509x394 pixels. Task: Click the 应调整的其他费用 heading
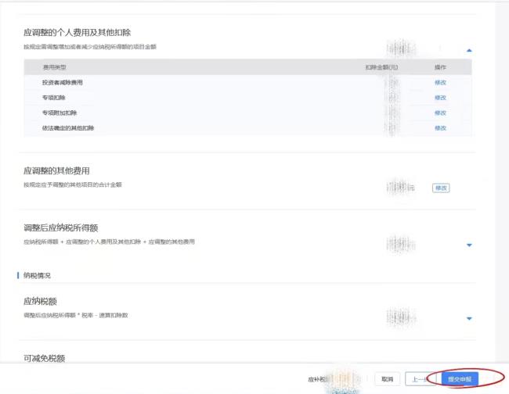56,170
